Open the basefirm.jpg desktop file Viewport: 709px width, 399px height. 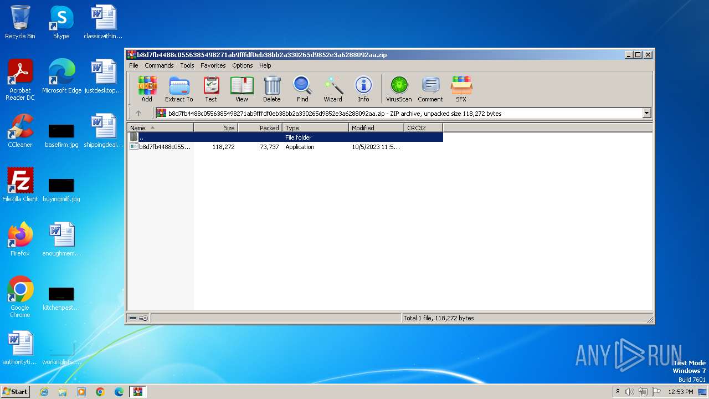[x=61, y=135]
